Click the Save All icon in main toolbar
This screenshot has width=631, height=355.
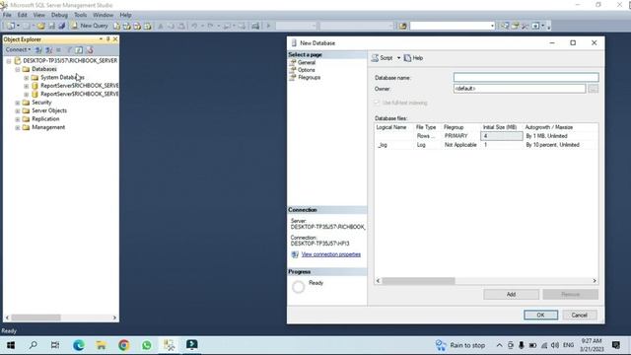pos(61,26)
